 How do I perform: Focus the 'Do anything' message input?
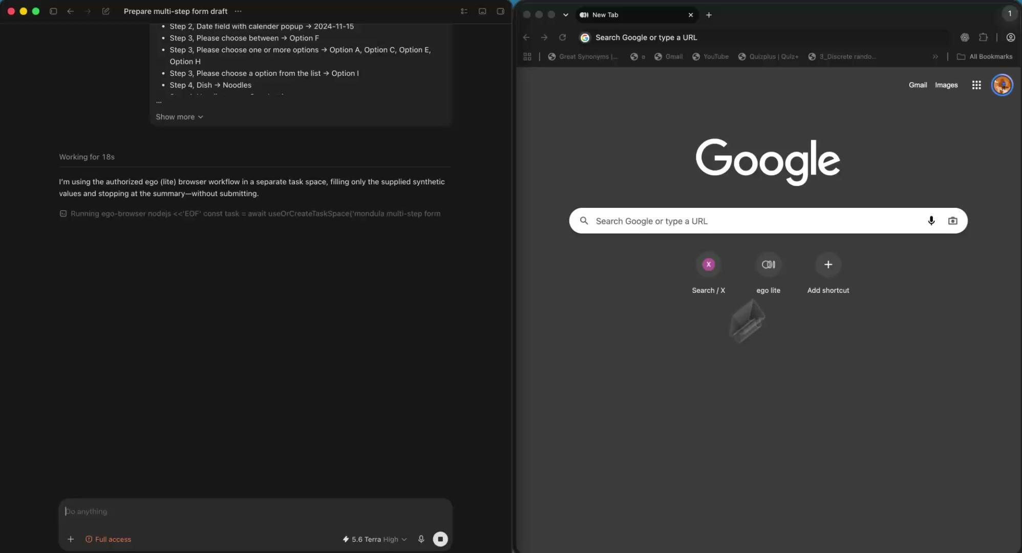(255, 512)
